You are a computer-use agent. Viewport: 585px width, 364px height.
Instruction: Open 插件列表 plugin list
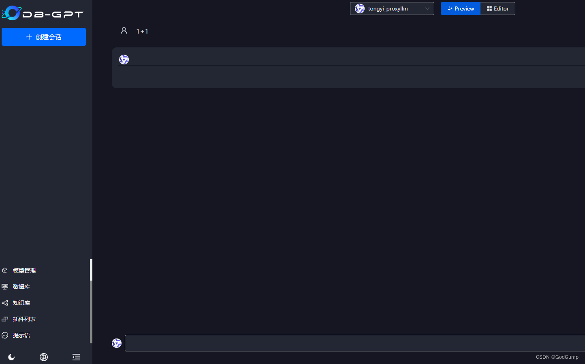(24, 319)
